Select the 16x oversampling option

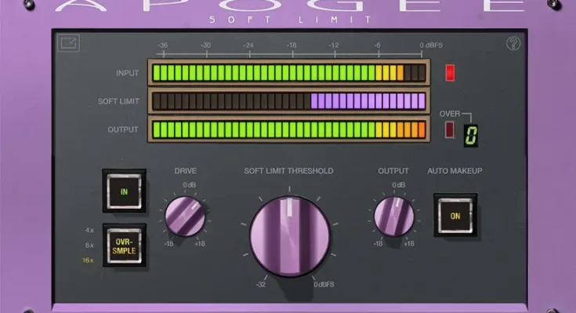(90, 259)
